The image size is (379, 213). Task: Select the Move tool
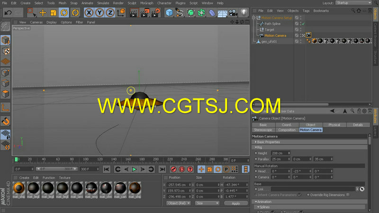pos(43,13)
